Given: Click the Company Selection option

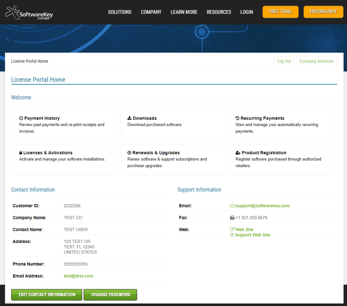Looking at the screenshot, I should tap(316, 61).
